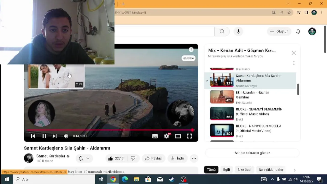This screenshot has width=327, height=184.
Task: Go to the previous video in the player
Action: (x=33, y=136)
